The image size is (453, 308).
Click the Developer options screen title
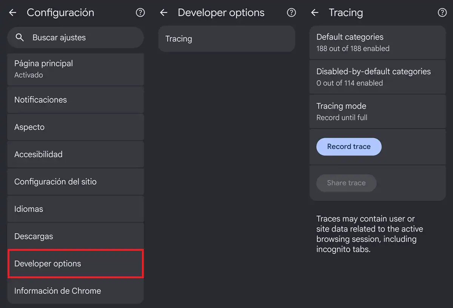point(221,13)
